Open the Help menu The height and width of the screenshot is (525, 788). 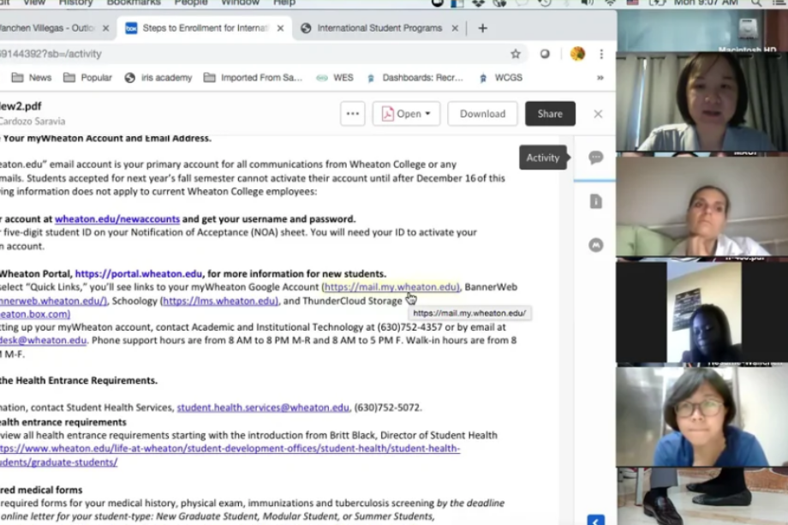pos(284,3)
